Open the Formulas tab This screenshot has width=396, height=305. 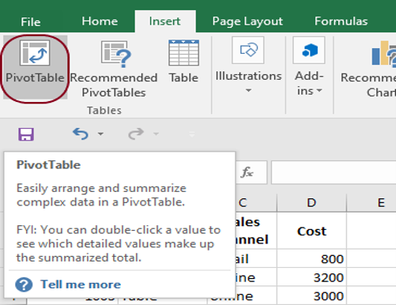(341, 21)
